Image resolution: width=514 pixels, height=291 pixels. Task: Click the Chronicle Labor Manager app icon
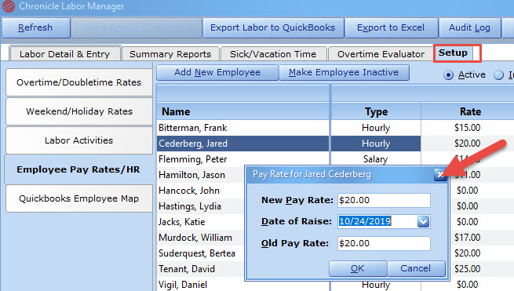(x=8, y=6)
